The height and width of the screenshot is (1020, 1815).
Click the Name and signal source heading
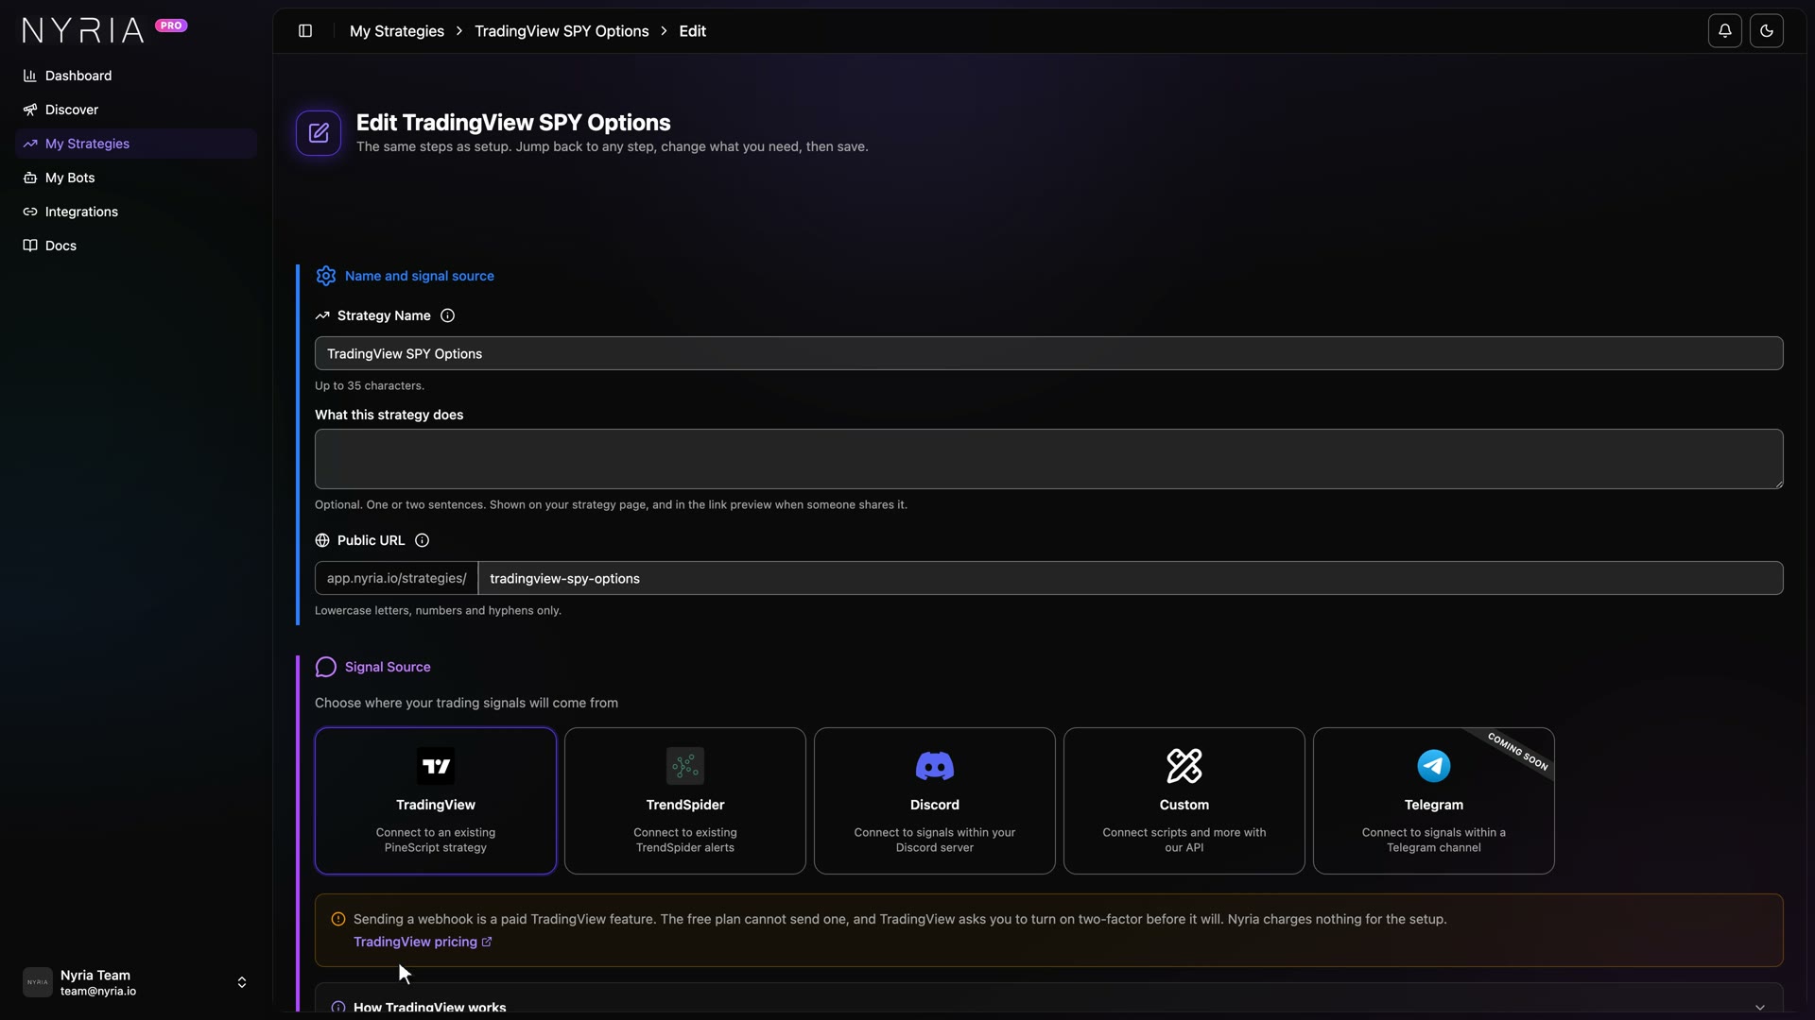(420, 276)
